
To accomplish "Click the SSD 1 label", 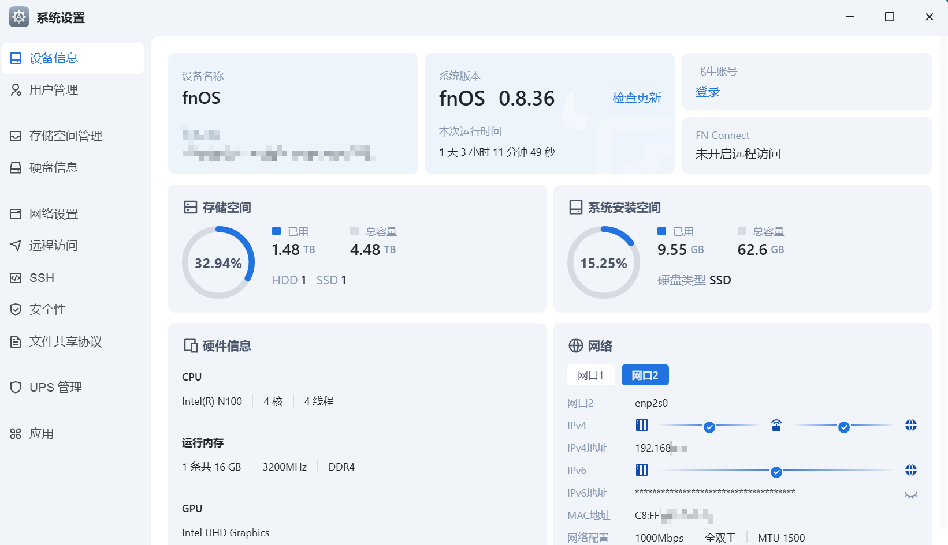I will (x=331, y=280).
